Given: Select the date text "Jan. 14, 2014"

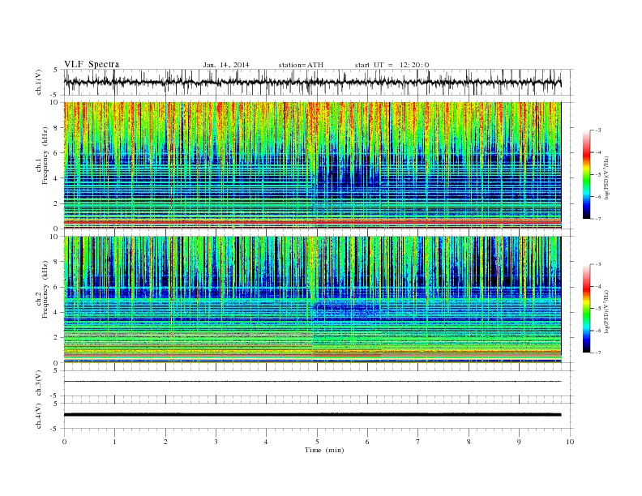Looking at the screenshot, I should pos(226,65).
